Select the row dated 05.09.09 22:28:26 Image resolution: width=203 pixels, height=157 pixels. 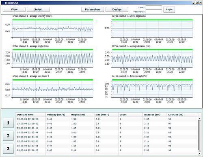[107, 119]
